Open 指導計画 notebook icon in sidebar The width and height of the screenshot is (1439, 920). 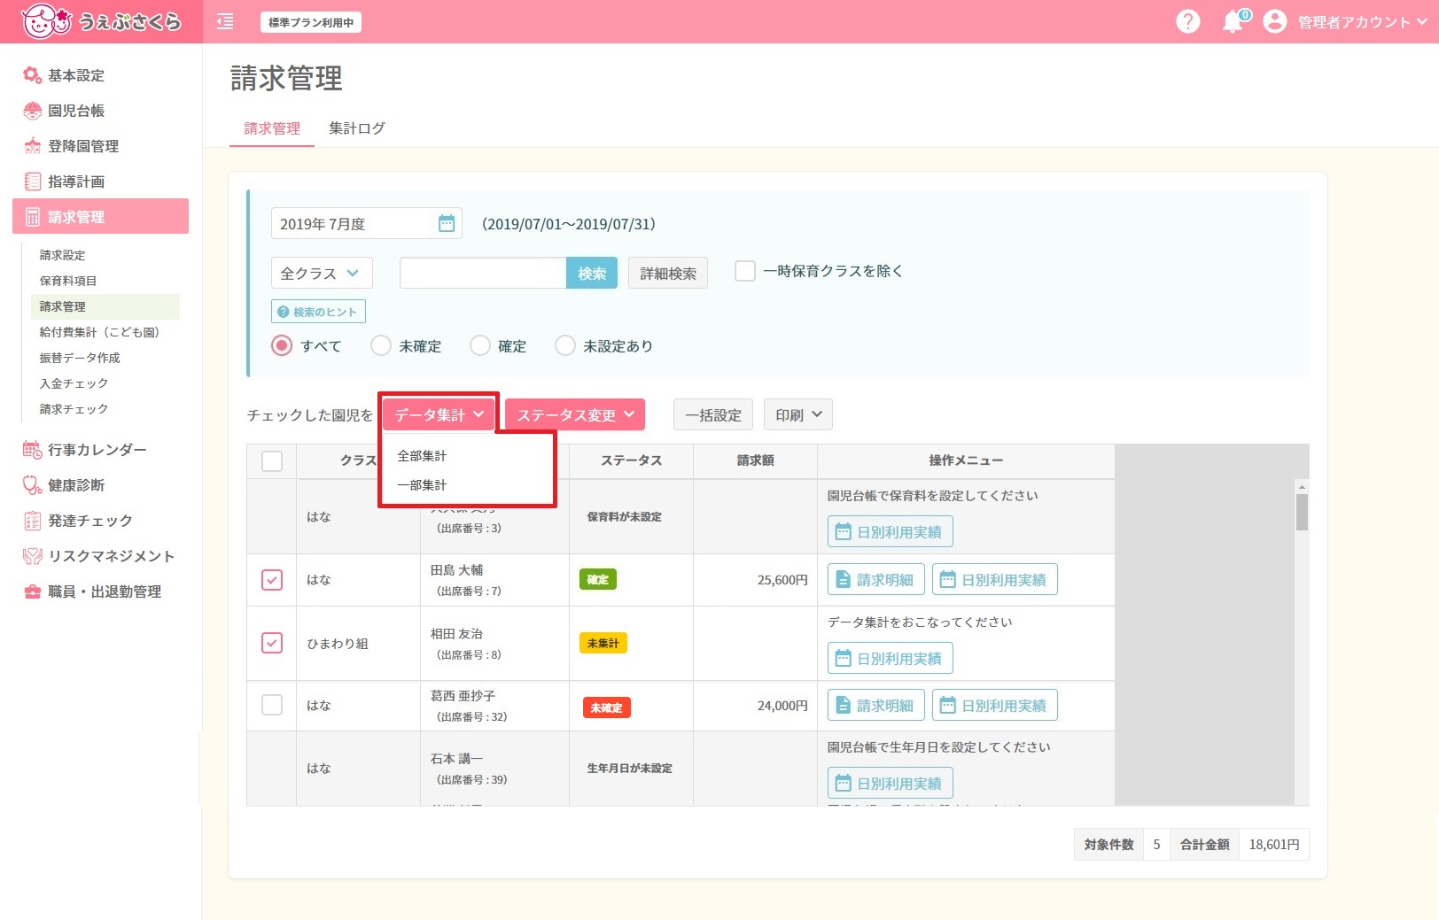click(33, 182)
